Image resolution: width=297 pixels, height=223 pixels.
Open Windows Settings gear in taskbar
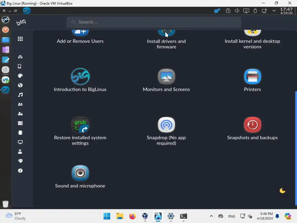coord(171,216)
